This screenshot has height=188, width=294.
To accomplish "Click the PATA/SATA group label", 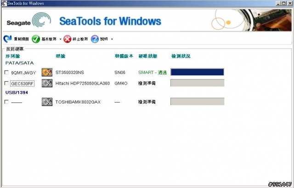I will click(x=19, y=63).
